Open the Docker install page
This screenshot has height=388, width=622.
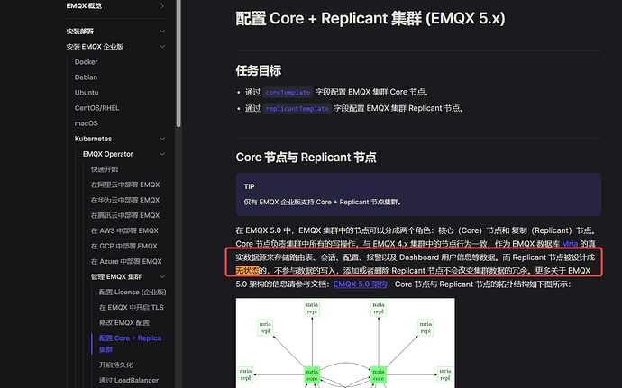[x=87, y=62]
